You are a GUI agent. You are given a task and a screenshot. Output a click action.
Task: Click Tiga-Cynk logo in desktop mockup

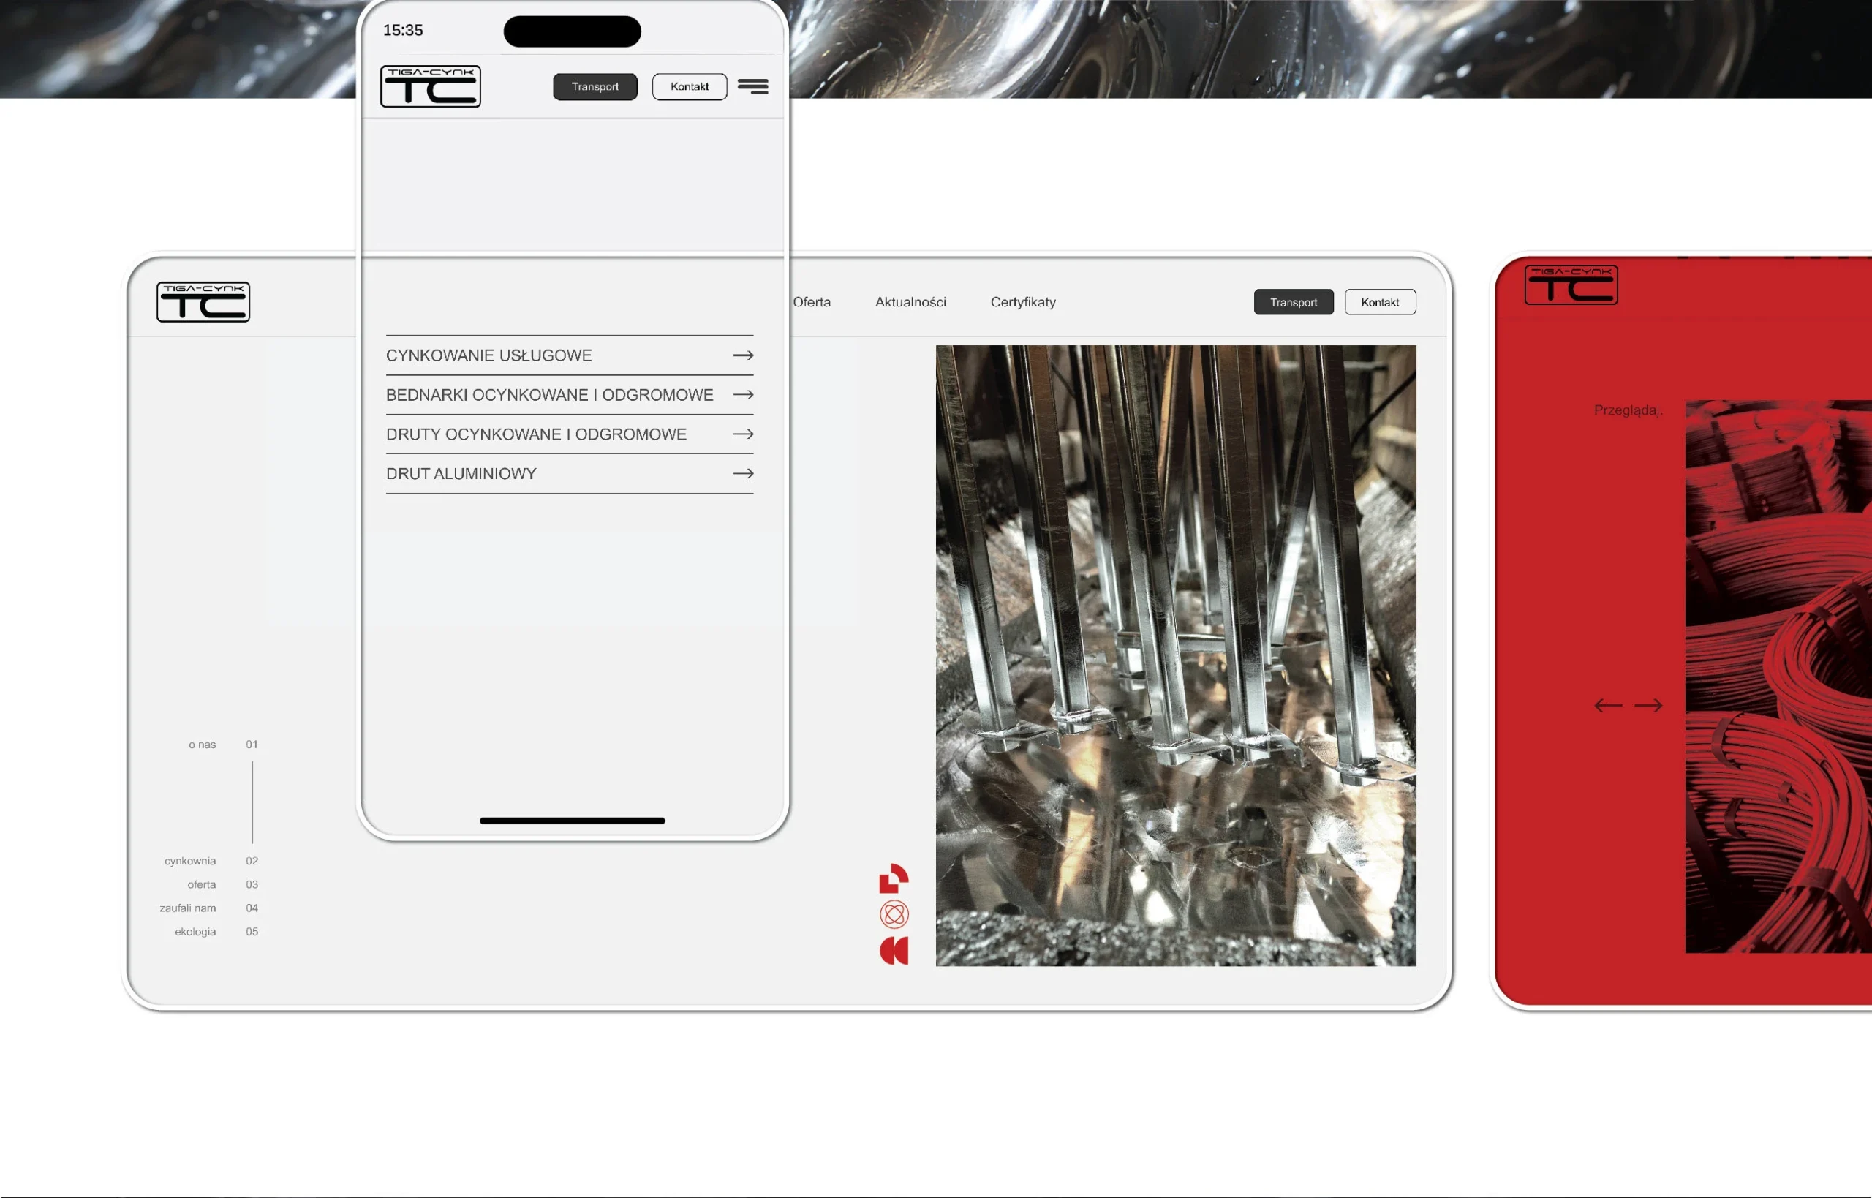click(203, 302)
